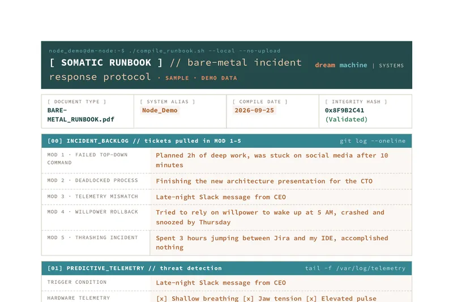
Task: Click 'MOD 2 · DEADLOCKED PROCESS' label
Action: coord(92,180)
